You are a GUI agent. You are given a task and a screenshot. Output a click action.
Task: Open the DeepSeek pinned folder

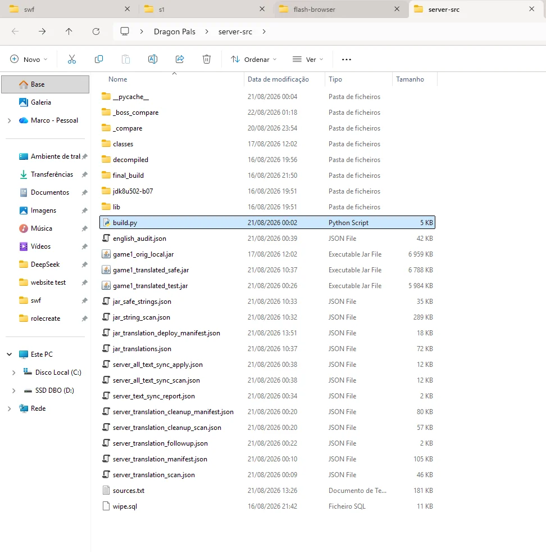click(46, 264)
